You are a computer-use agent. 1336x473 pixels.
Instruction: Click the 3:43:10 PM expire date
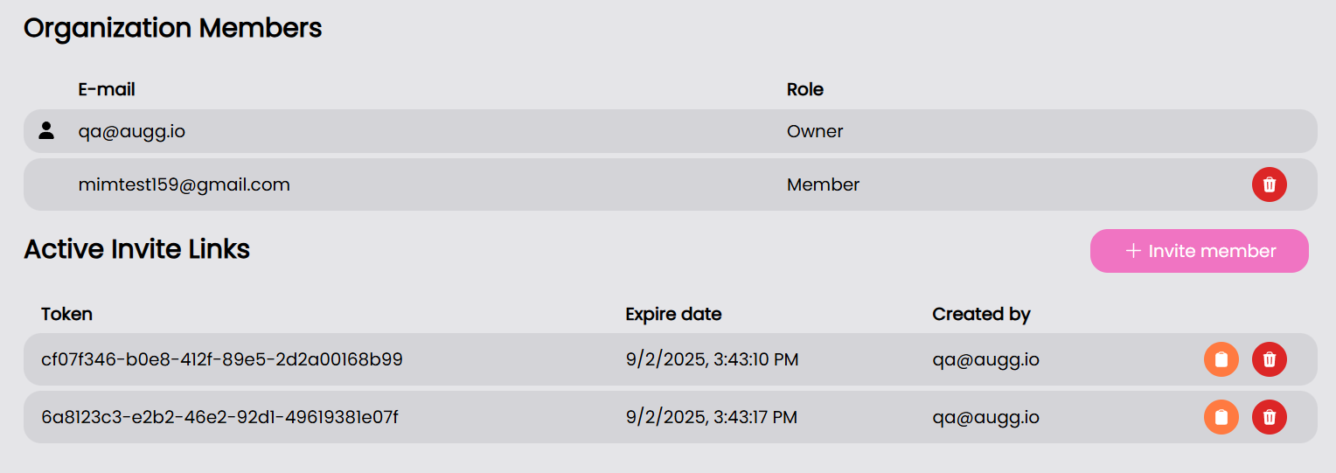pyautogui.click(x=712, y=359)
